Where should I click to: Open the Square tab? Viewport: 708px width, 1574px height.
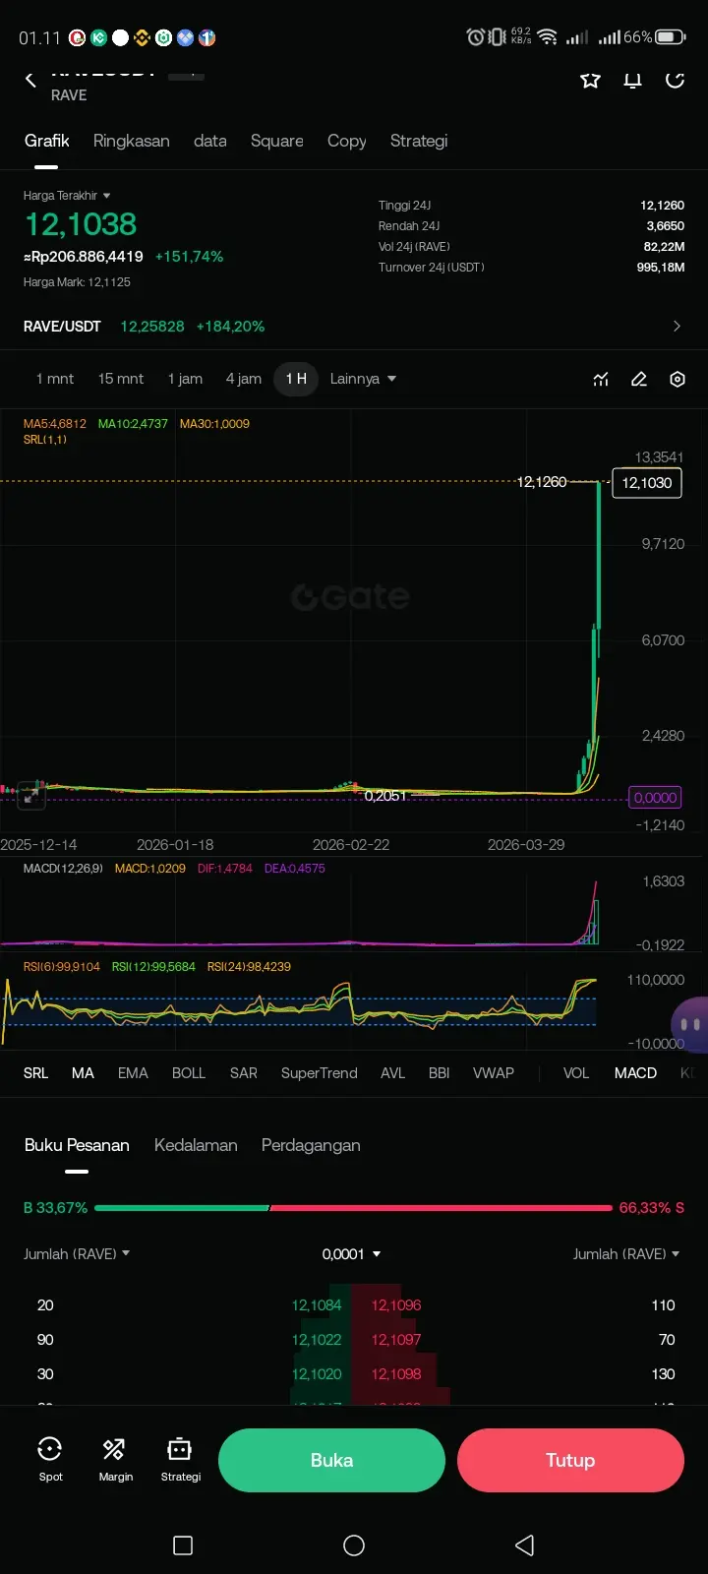pyautogui.click(x=276, y=141)
